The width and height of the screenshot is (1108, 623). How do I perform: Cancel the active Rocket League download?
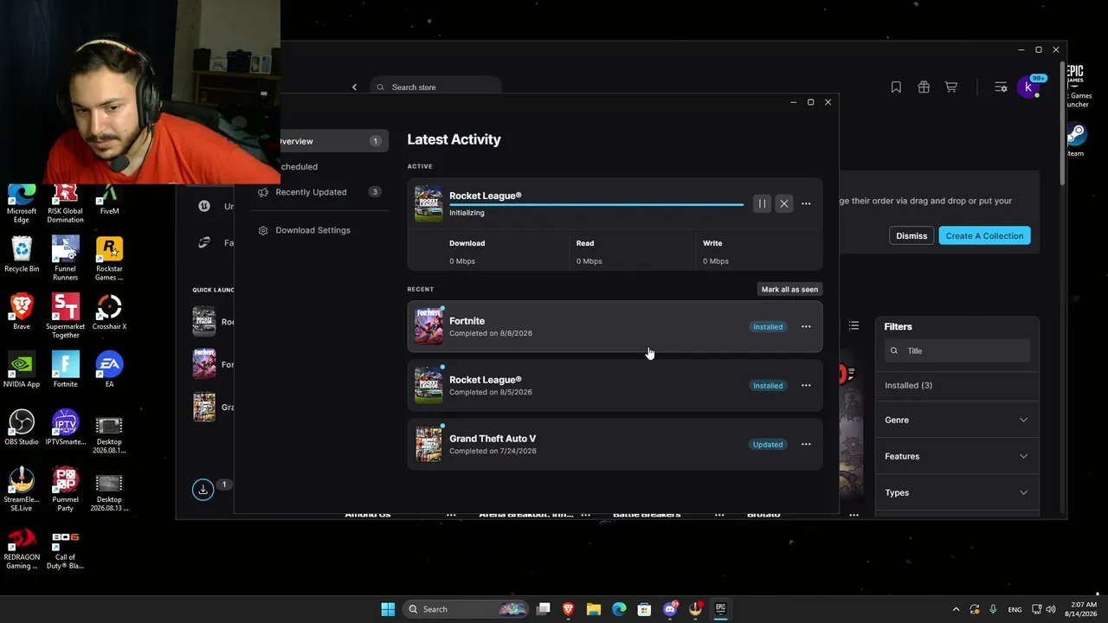(x=784, y=204)
